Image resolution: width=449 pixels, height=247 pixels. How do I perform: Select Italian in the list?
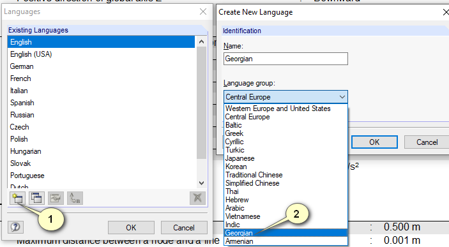[101, 91]
